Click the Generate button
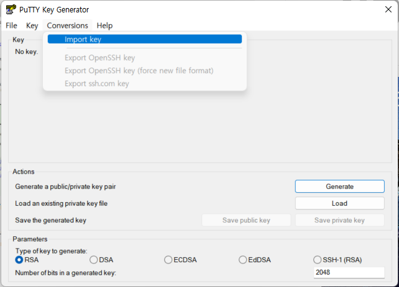399x287 pixels. click(x=340, y=187)
